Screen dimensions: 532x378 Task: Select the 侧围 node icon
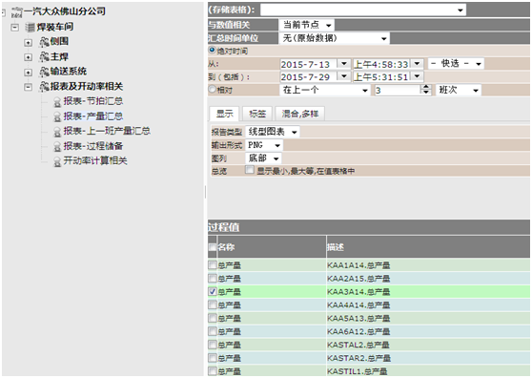tap(44, 42)
